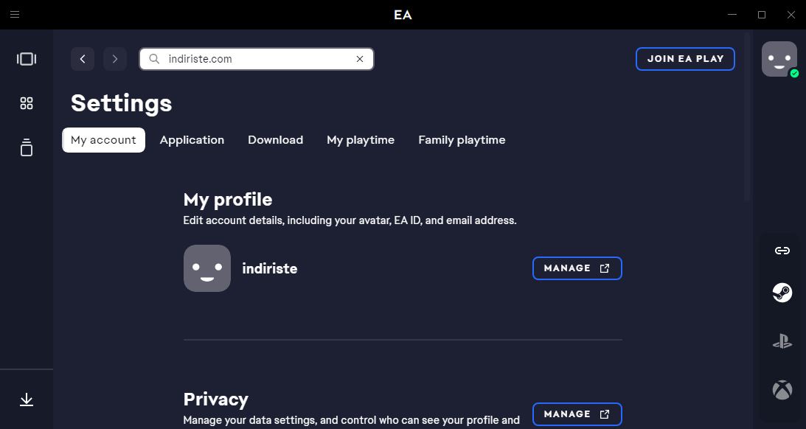Viewport: 806px width, 429px height.
Task: Click the Join EA Play button
Action: [685, 58]
